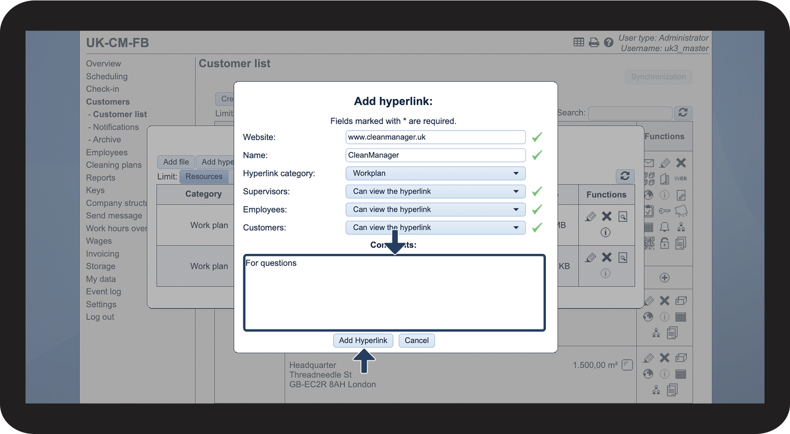Click the refresh icon in the resources dialog

[x=625, y=176]
